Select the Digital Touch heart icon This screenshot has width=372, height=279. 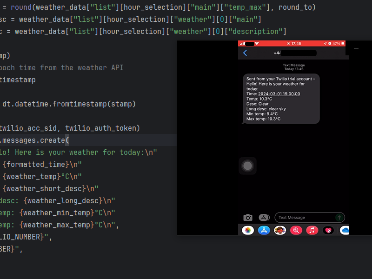[x=328, y=230]
